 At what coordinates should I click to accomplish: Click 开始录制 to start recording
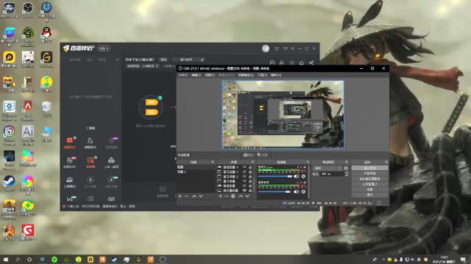369,173
